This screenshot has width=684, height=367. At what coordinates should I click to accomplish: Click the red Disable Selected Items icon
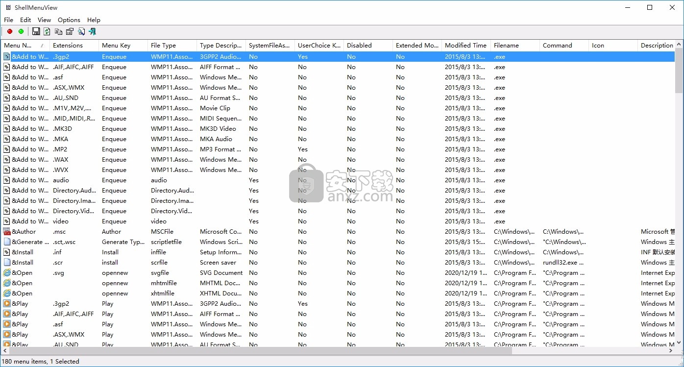[9, 31]
